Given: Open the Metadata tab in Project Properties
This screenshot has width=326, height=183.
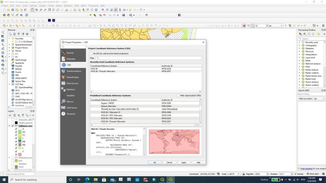Looking at the screenshot, I should tap(73, 59).
